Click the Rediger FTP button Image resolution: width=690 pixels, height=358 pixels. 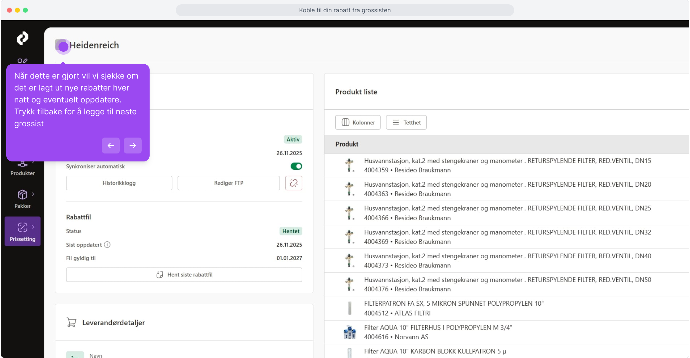229,183
